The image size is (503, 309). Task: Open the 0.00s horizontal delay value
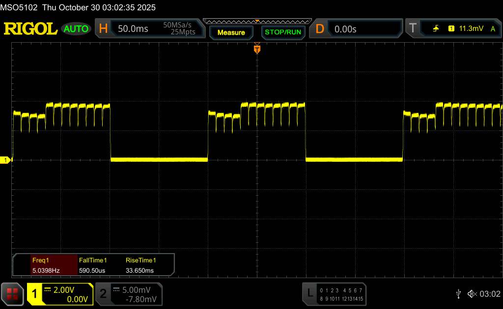pyautogui.click(x=345, y=29)
